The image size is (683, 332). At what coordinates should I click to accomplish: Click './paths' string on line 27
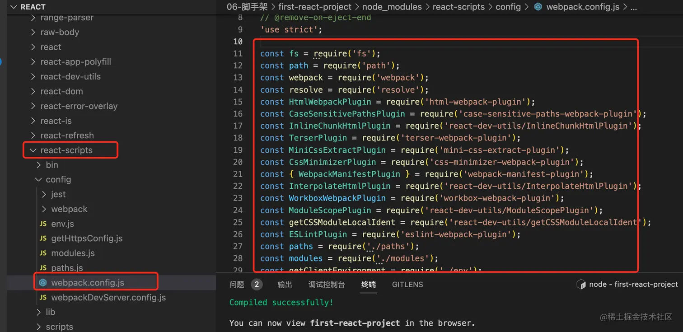(x=388, y=246)
